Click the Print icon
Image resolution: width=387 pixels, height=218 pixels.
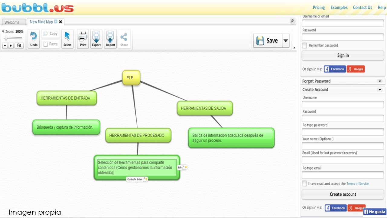coord(83,39)
